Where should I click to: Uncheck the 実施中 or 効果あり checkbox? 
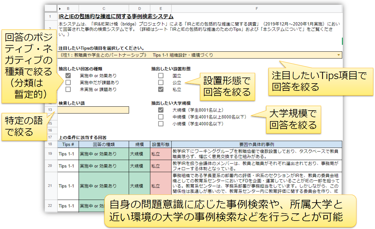[68, 76]
